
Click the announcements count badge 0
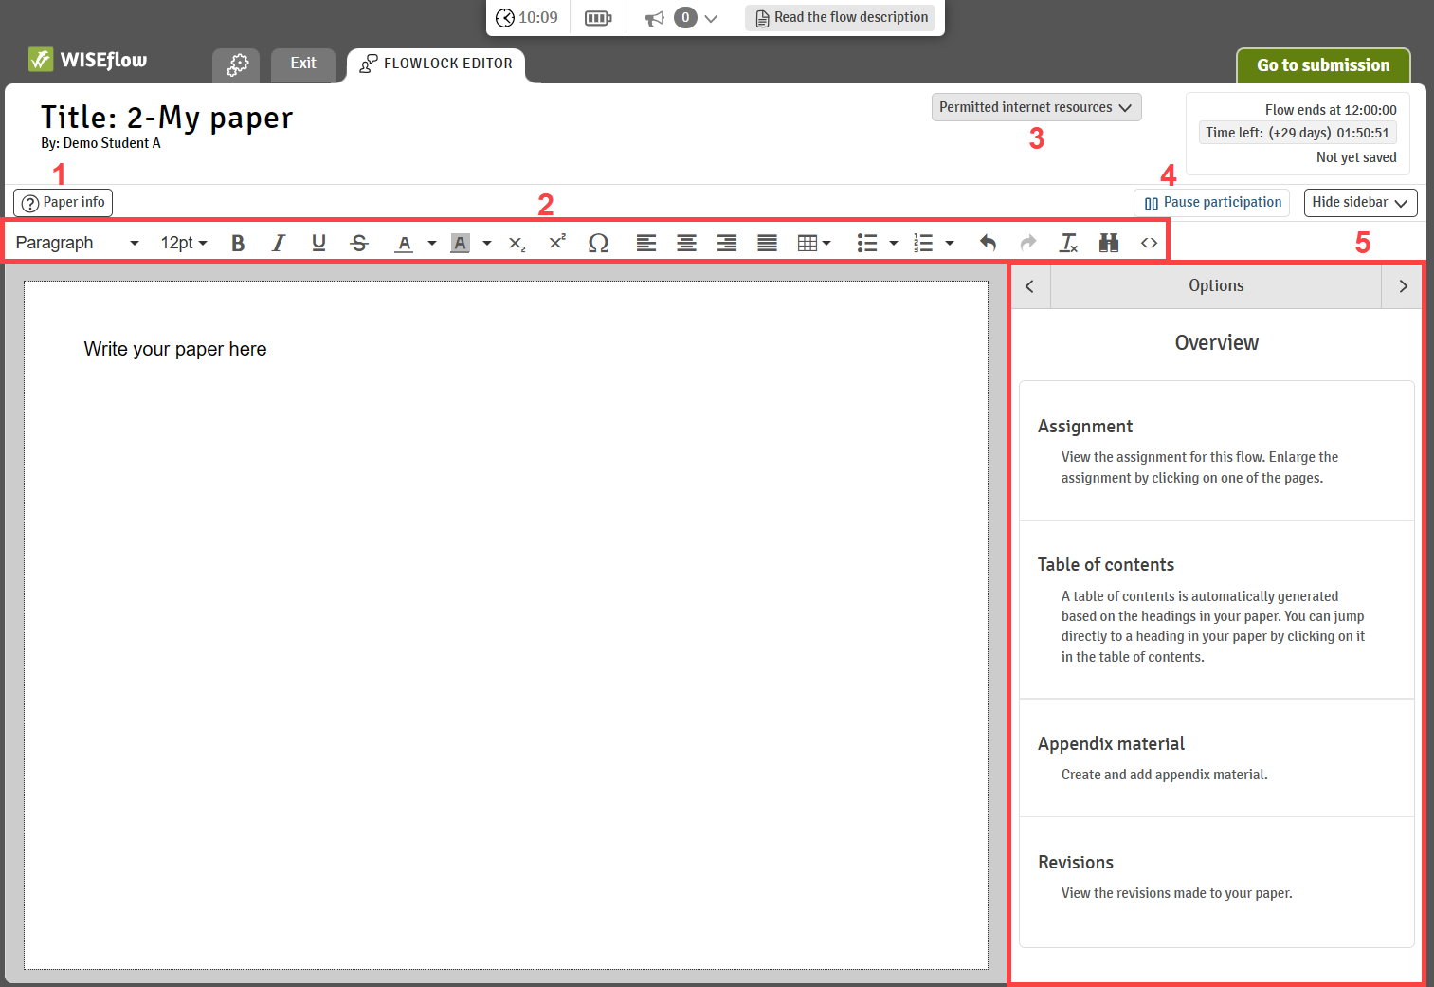(x=685, y=17)
